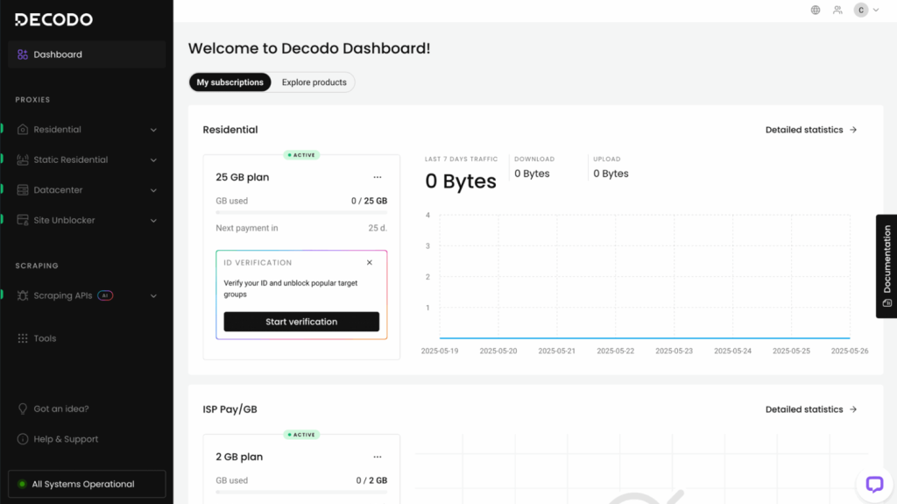Image resolution: width=897 pixels, height=504 pixels.
Task: Click the Static Residential icon
Action: click(22, 160)
